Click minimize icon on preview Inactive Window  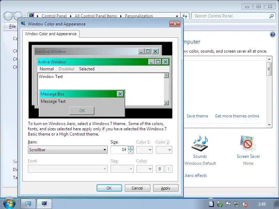(x=141, y=52)
